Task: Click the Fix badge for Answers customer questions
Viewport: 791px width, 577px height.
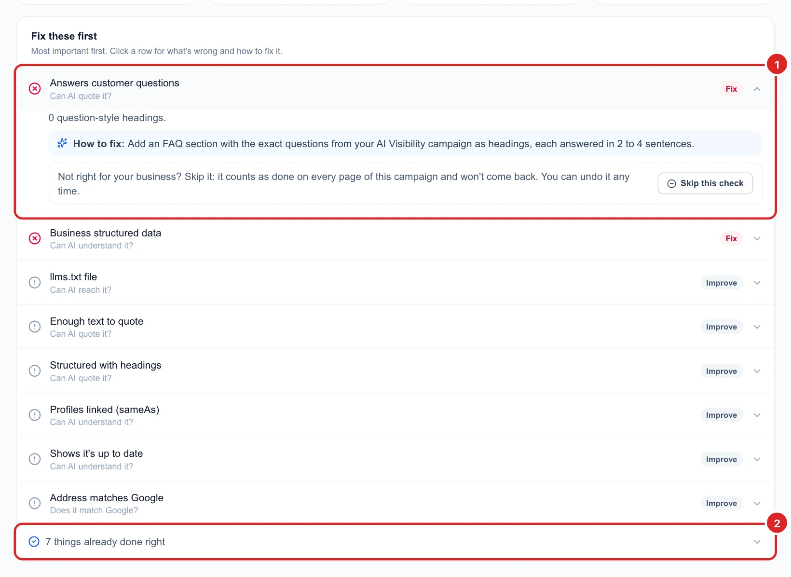Action: [731, 89]
